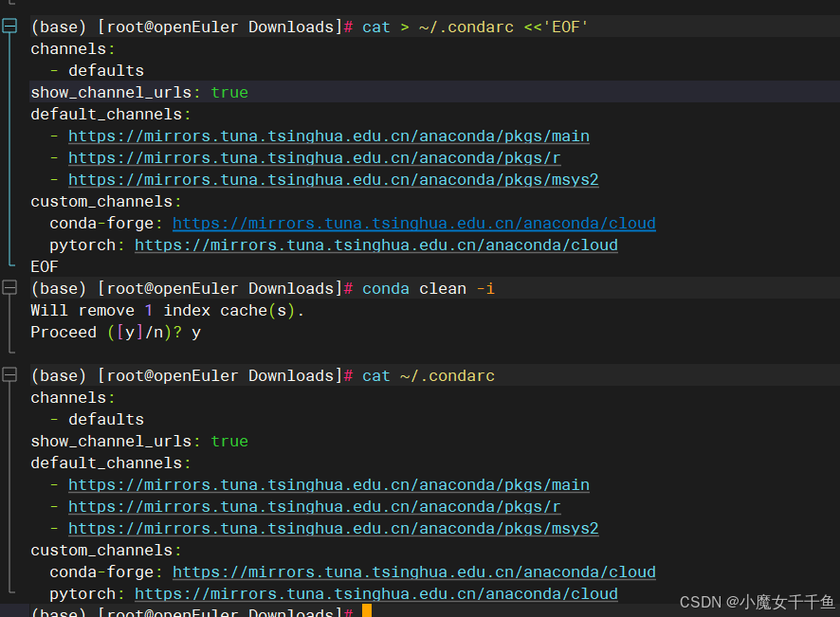Click 'cat ~/.condarc' command text
Viewport: 840px width, 617px height.
[429, 376]
